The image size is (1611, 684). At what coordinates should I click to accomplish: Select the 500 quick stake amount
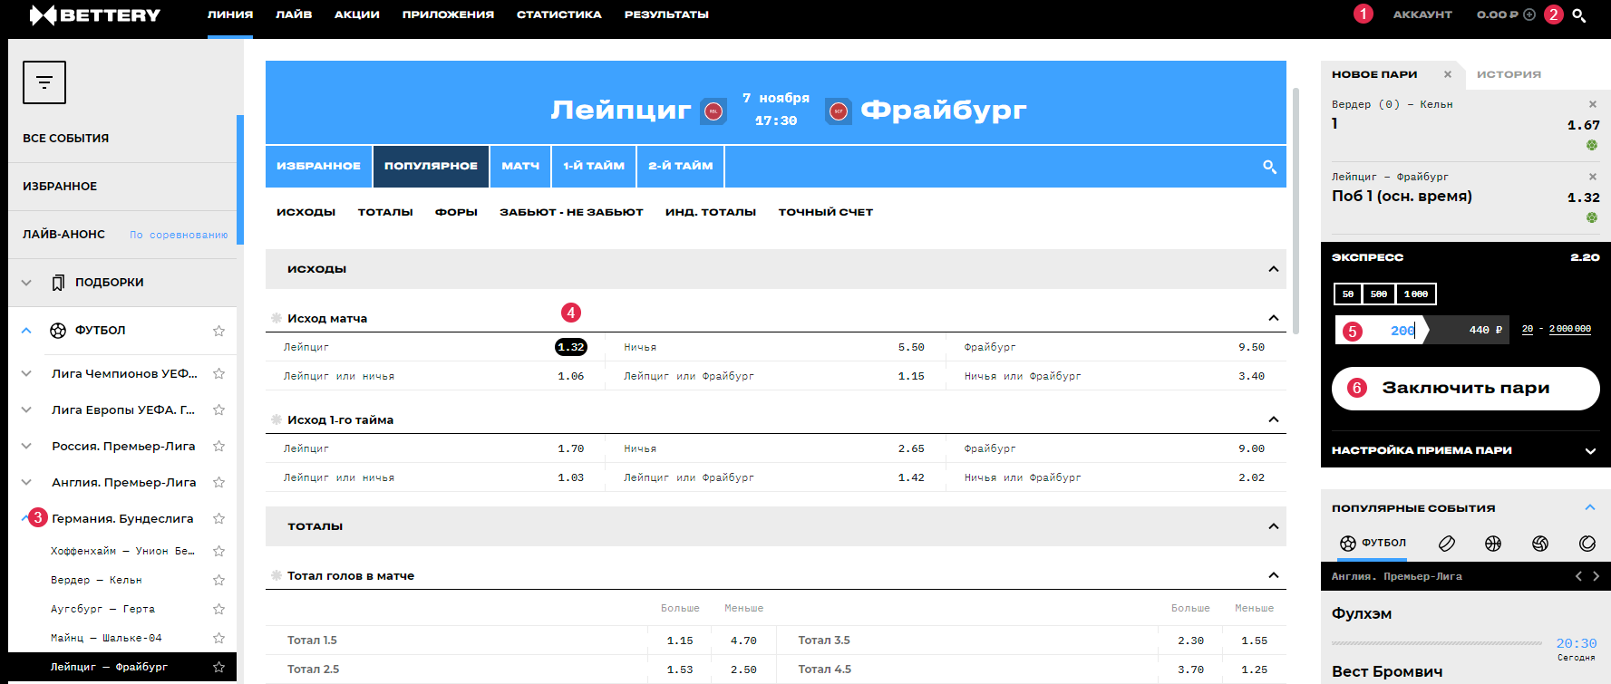1378,294
